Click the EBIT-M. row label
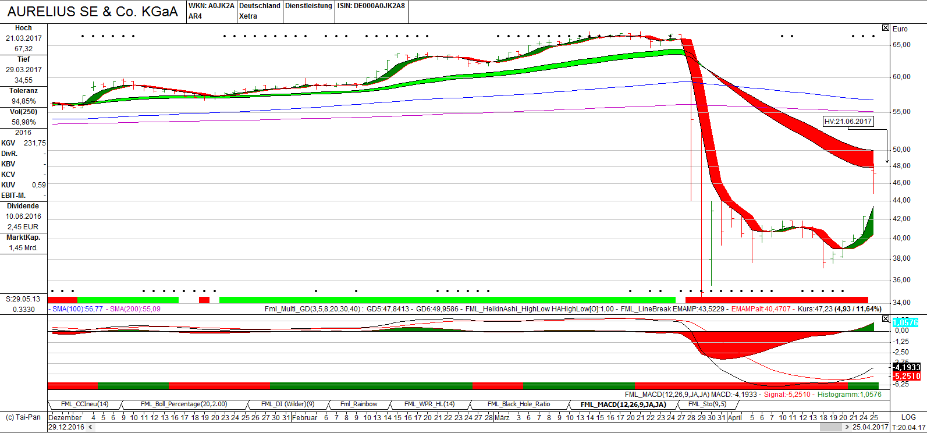The width and height of the screenshot is (927, 433). coord(13,196)
